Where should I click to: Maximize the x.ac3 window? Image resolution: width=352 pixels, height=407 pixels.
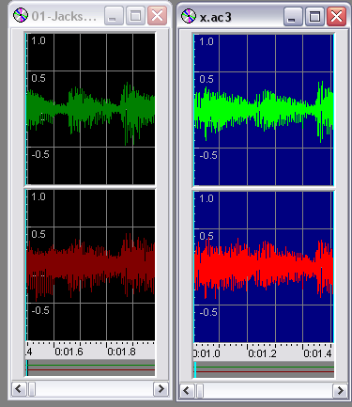coord(314,16)
